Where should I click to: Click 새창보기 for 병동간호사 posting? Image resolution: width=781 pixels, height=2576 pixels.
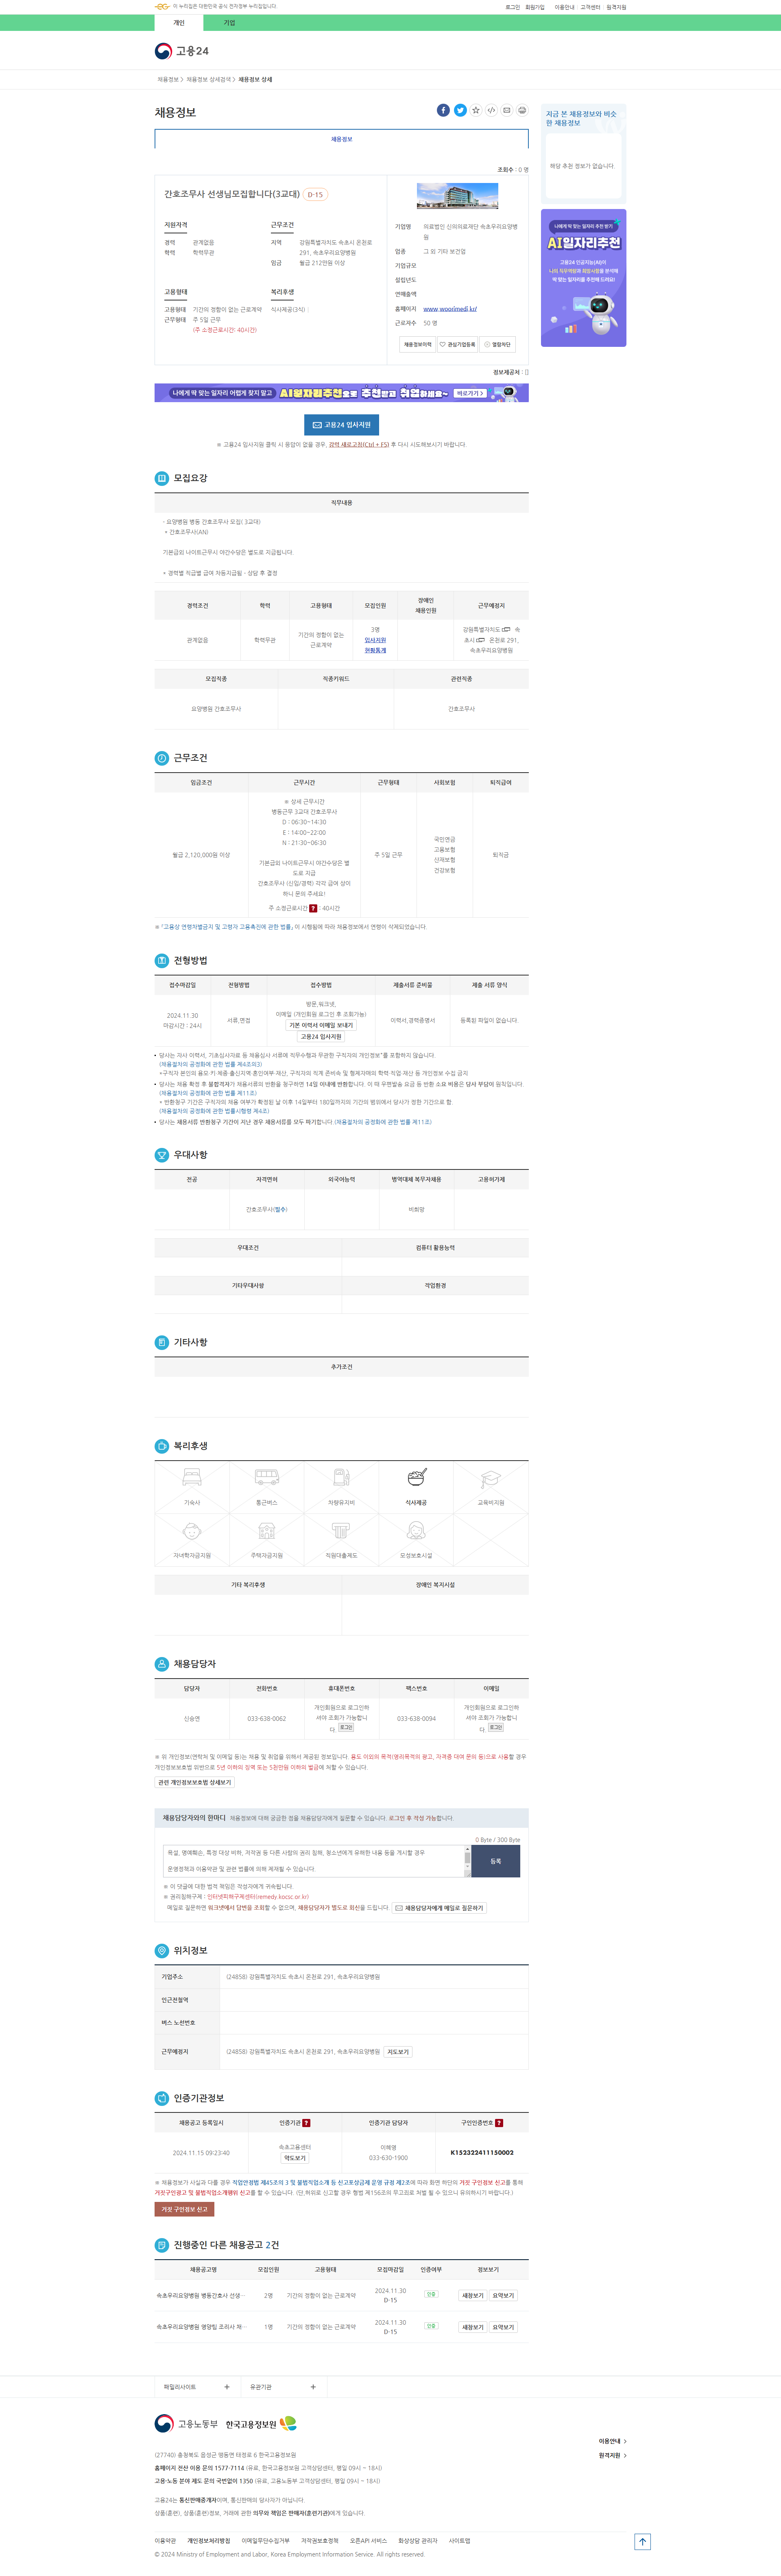point(473,2296)
